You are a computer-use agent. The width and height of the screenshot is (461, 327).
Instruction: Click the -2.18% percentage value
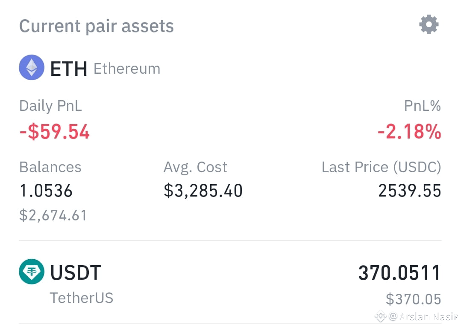(409, 132)
